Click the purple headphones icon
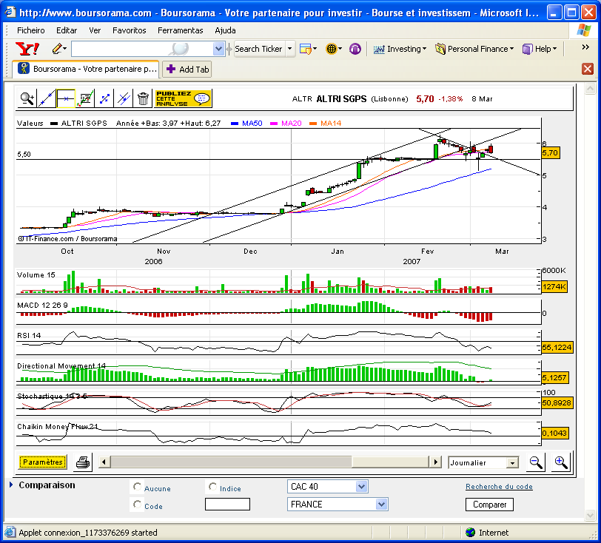Screen dimensions: 601x543 pyautogui.click(x=355, y=49)
